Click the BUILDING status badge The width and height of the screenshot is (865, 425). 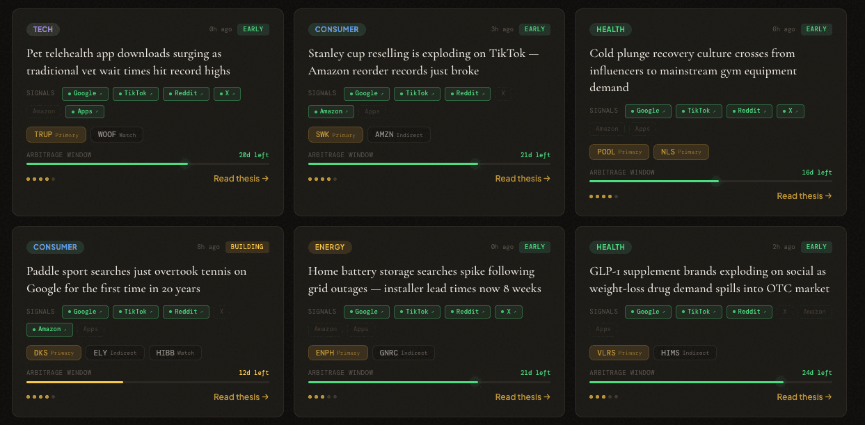pos(247,247)
